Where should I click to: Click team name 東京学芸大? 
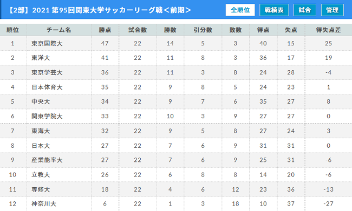[x=47, y=72]
